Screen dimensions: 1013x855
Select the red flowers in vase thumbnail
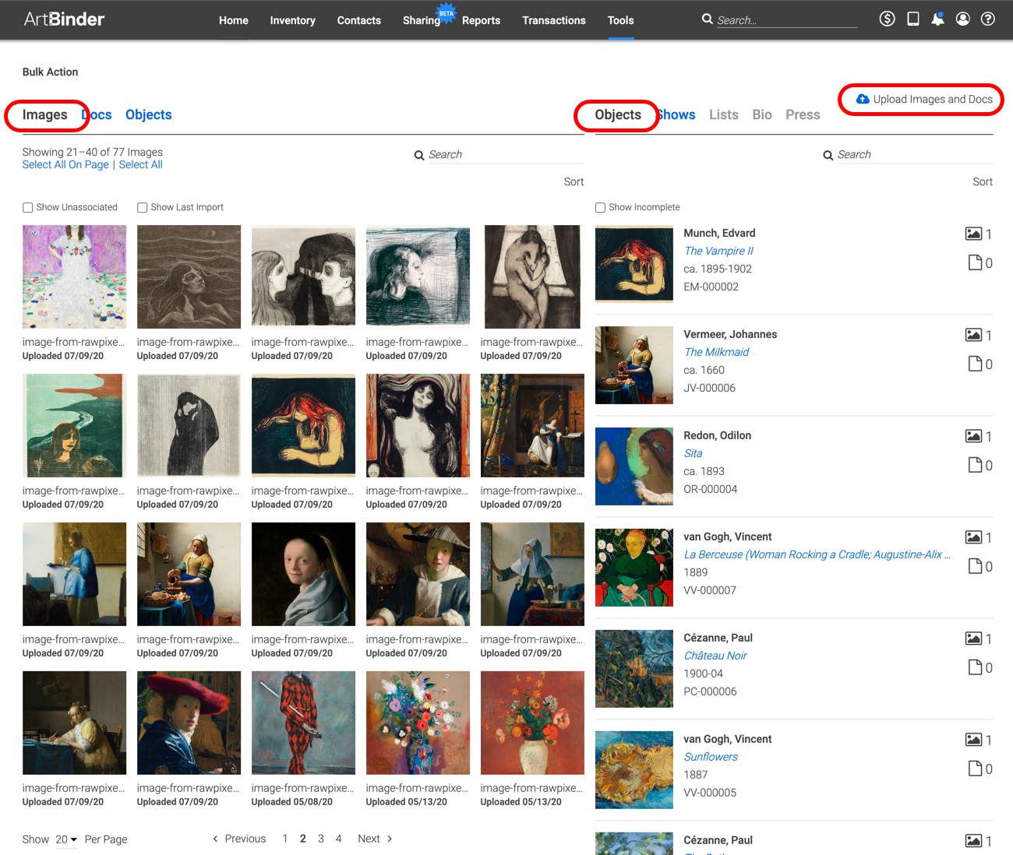532,723
